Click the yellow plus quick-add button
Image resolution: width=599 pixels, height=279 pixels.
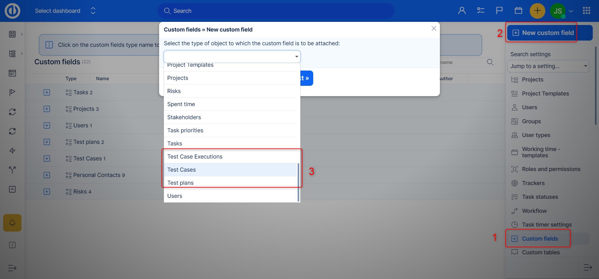click(537, 11)
